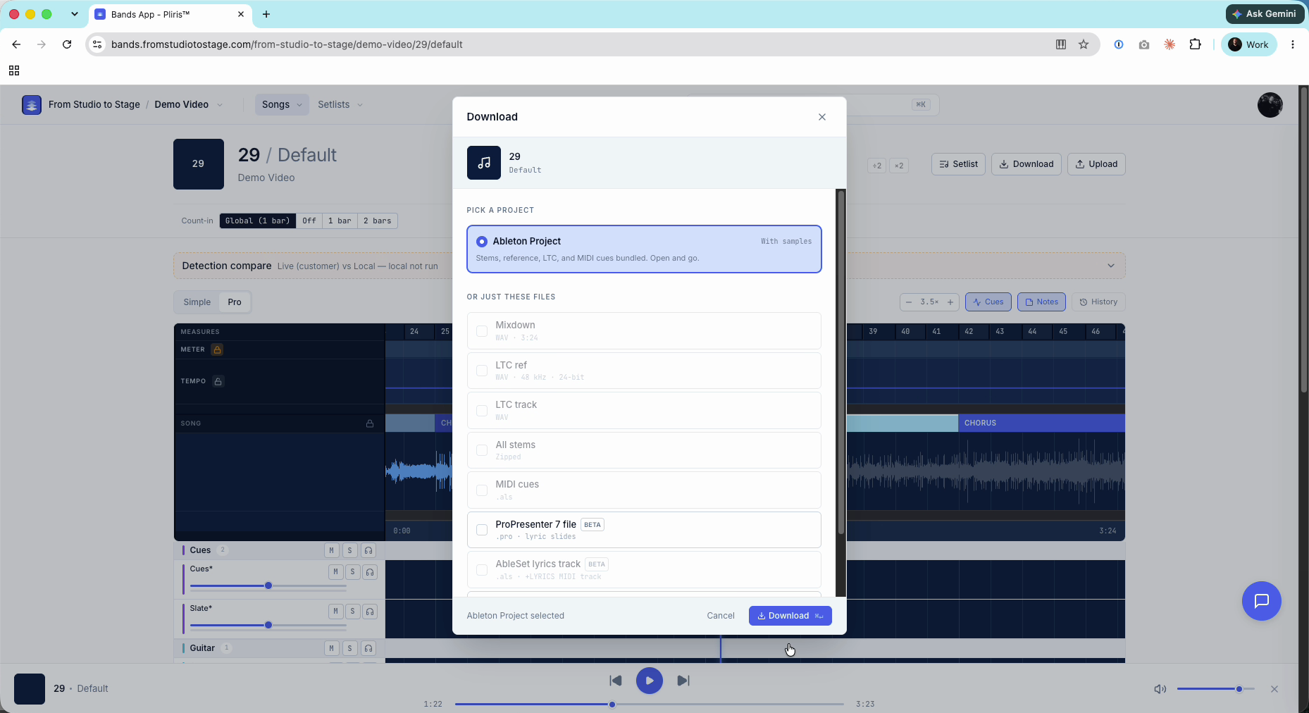Select 1 bar count-in option
This screenshot has height=713, width=1309.
[x=340, y=221]
